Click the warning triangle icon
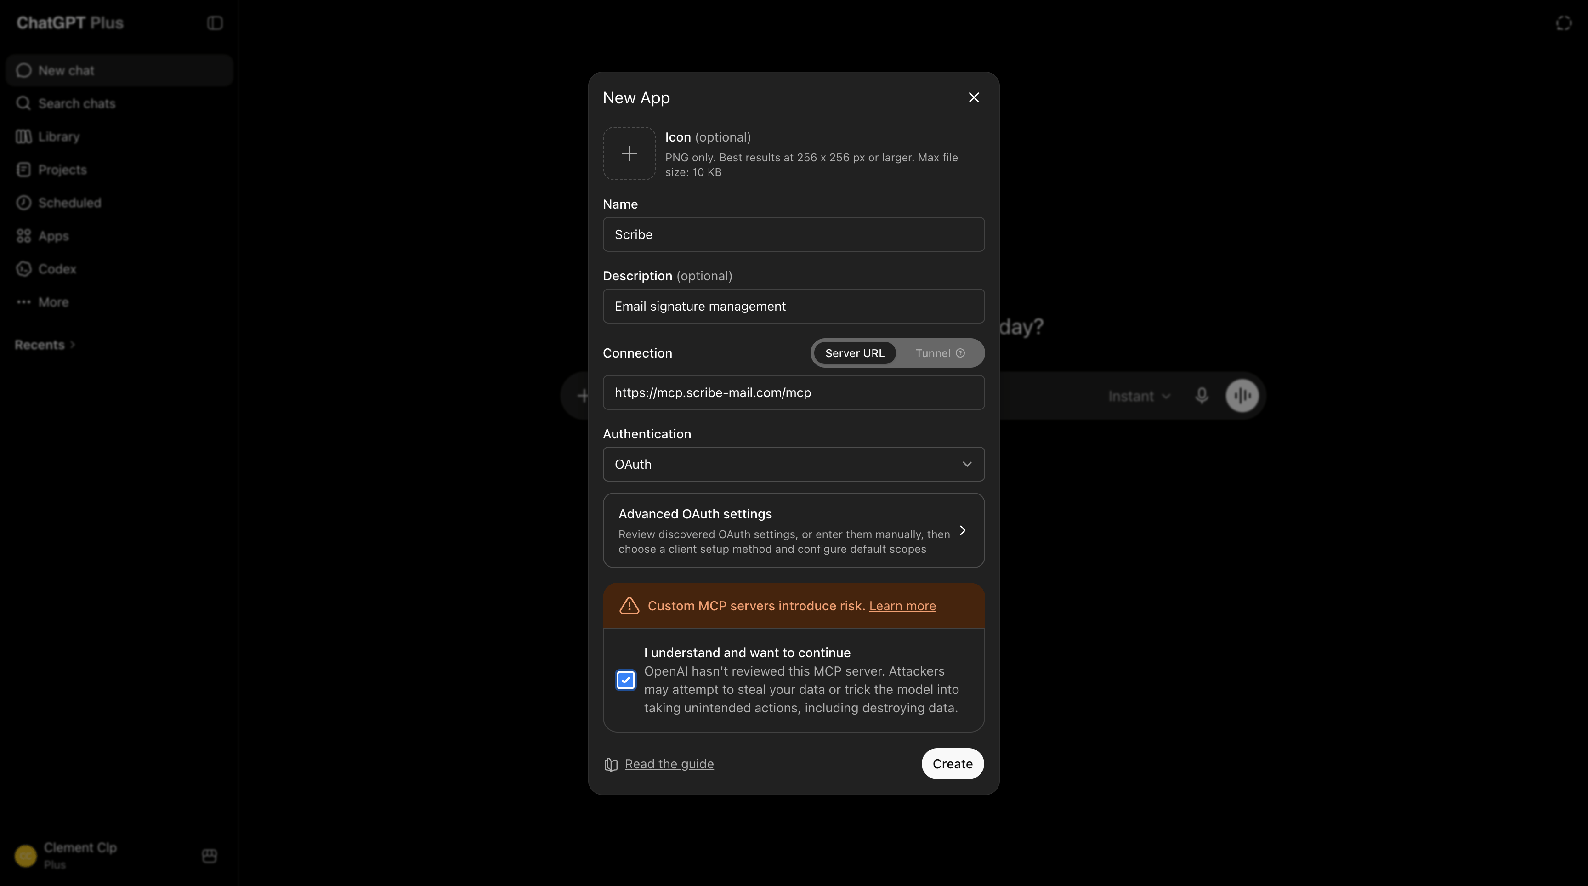 (629, 606)
